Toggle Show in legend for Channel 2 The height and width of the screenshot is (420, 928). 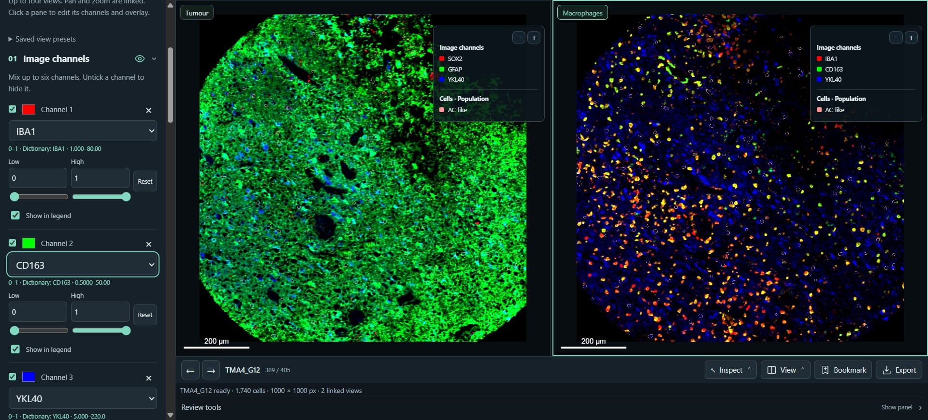tap(15, 349)
